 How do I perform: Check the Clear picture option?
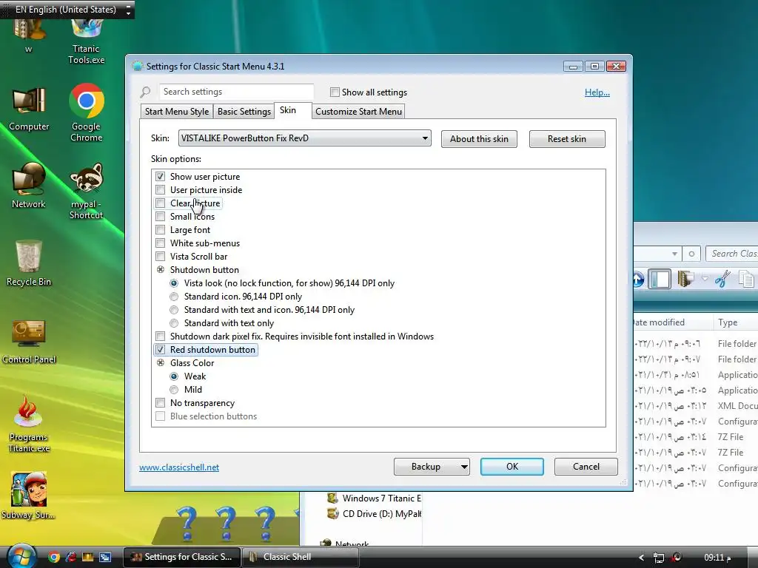(x=160, y=203)
